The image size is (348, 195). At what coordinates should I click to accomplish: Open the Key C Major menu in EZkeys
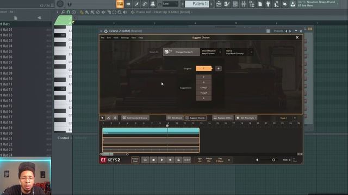(x=220, y=160)
